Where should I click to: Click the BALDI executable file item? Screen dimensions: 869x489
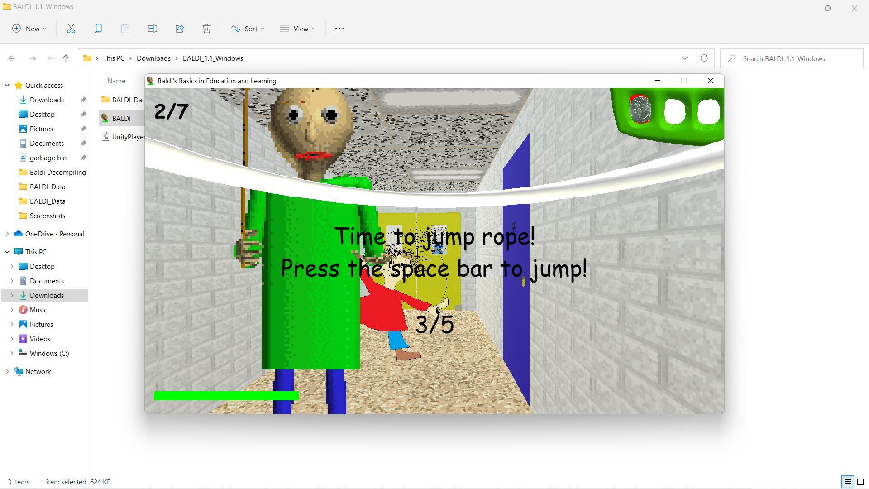tap(121, 118)
